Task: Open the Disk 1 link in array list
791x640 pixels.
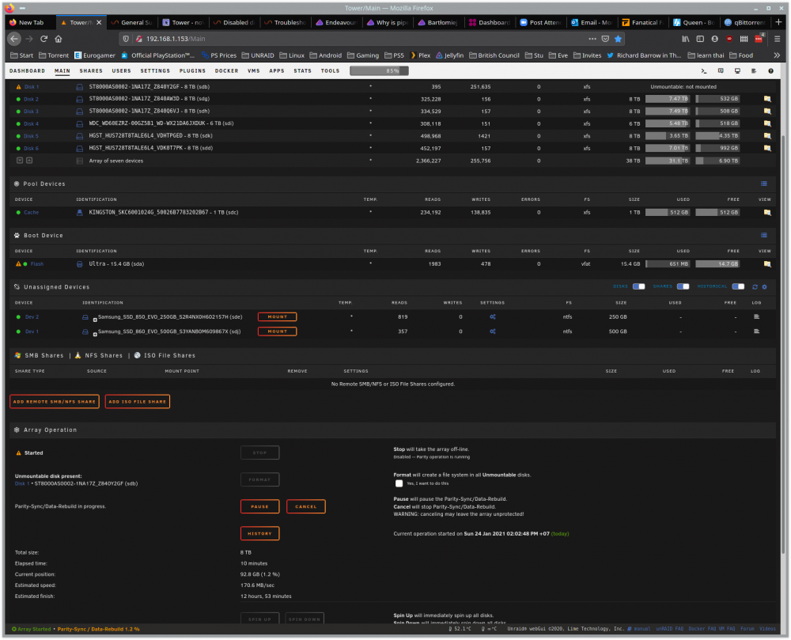Action: [32, 87]
